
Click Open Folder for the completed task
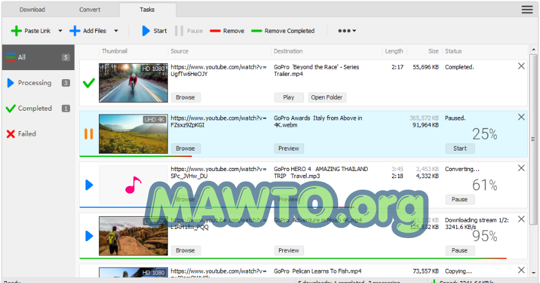click(x=327, y=98)
